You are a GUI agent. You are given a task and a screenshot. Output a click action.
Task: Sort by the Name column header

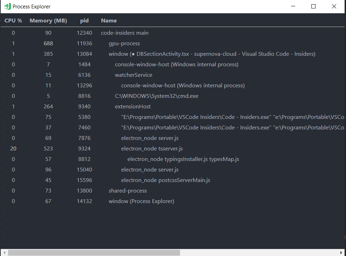[109, 20]
